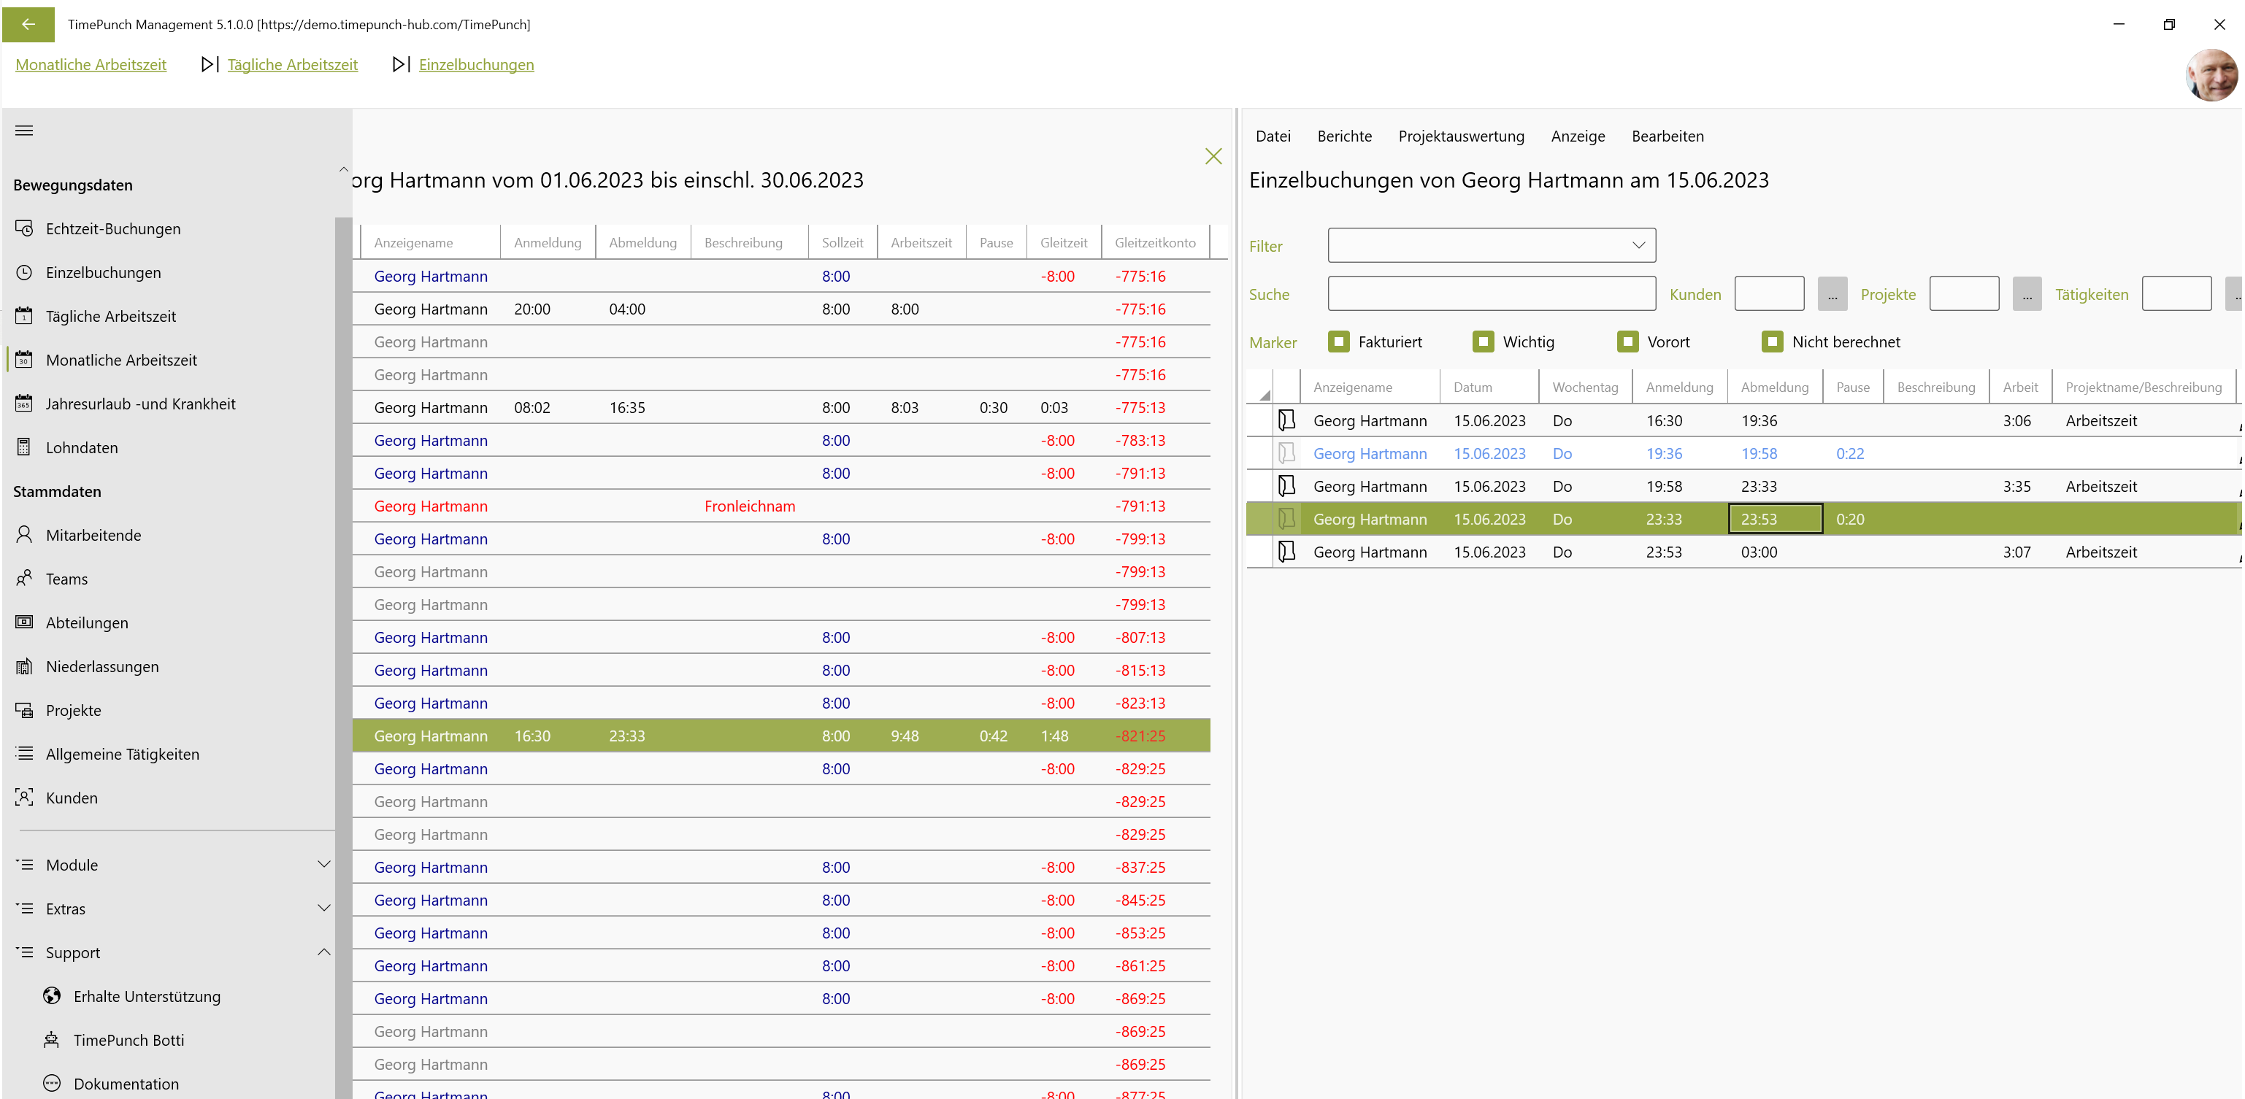2245x1099 pixels.
Task: Open the Mitarbeitende person icon
Action: click(24, 535)
